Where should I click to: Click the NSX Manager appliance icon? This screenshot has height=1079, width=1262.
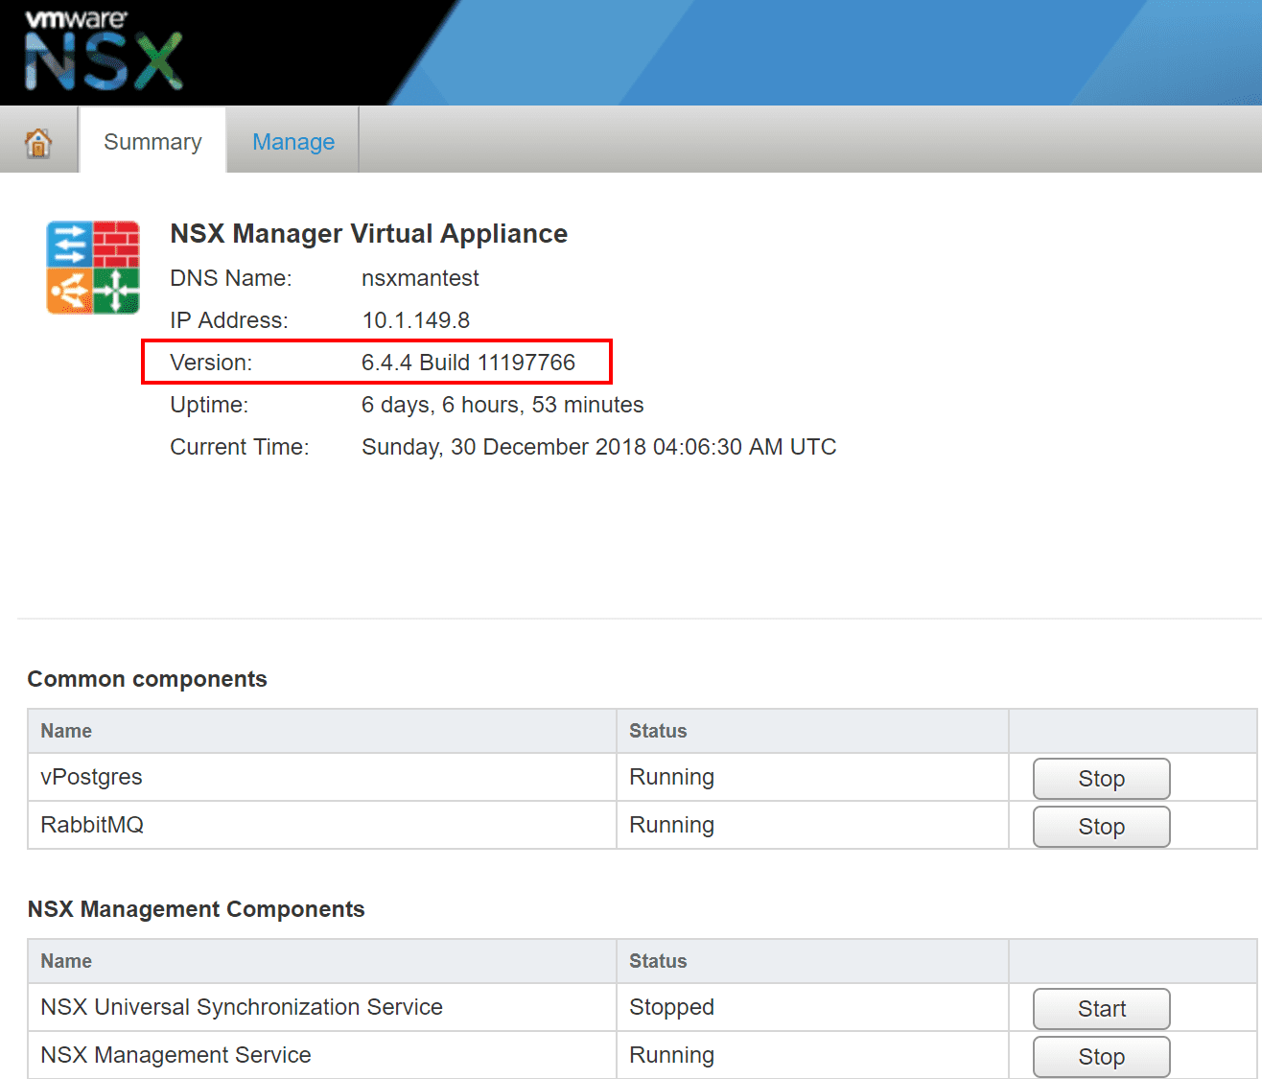click(92, 268)
